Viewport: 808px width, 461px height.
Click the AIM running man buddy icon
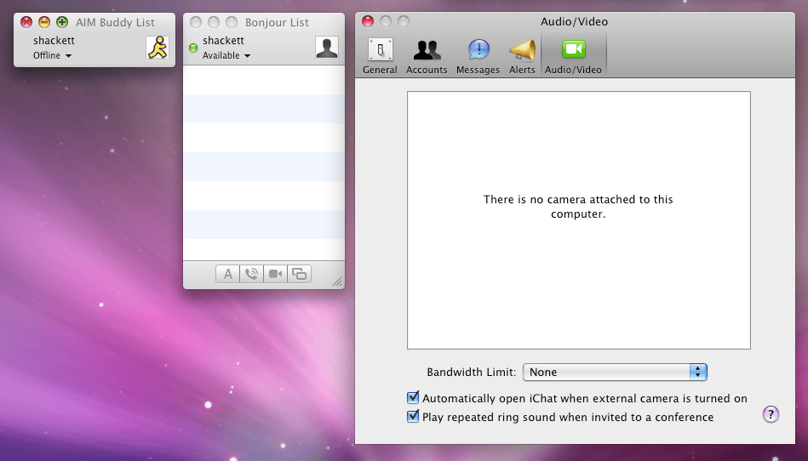point(158,48)
